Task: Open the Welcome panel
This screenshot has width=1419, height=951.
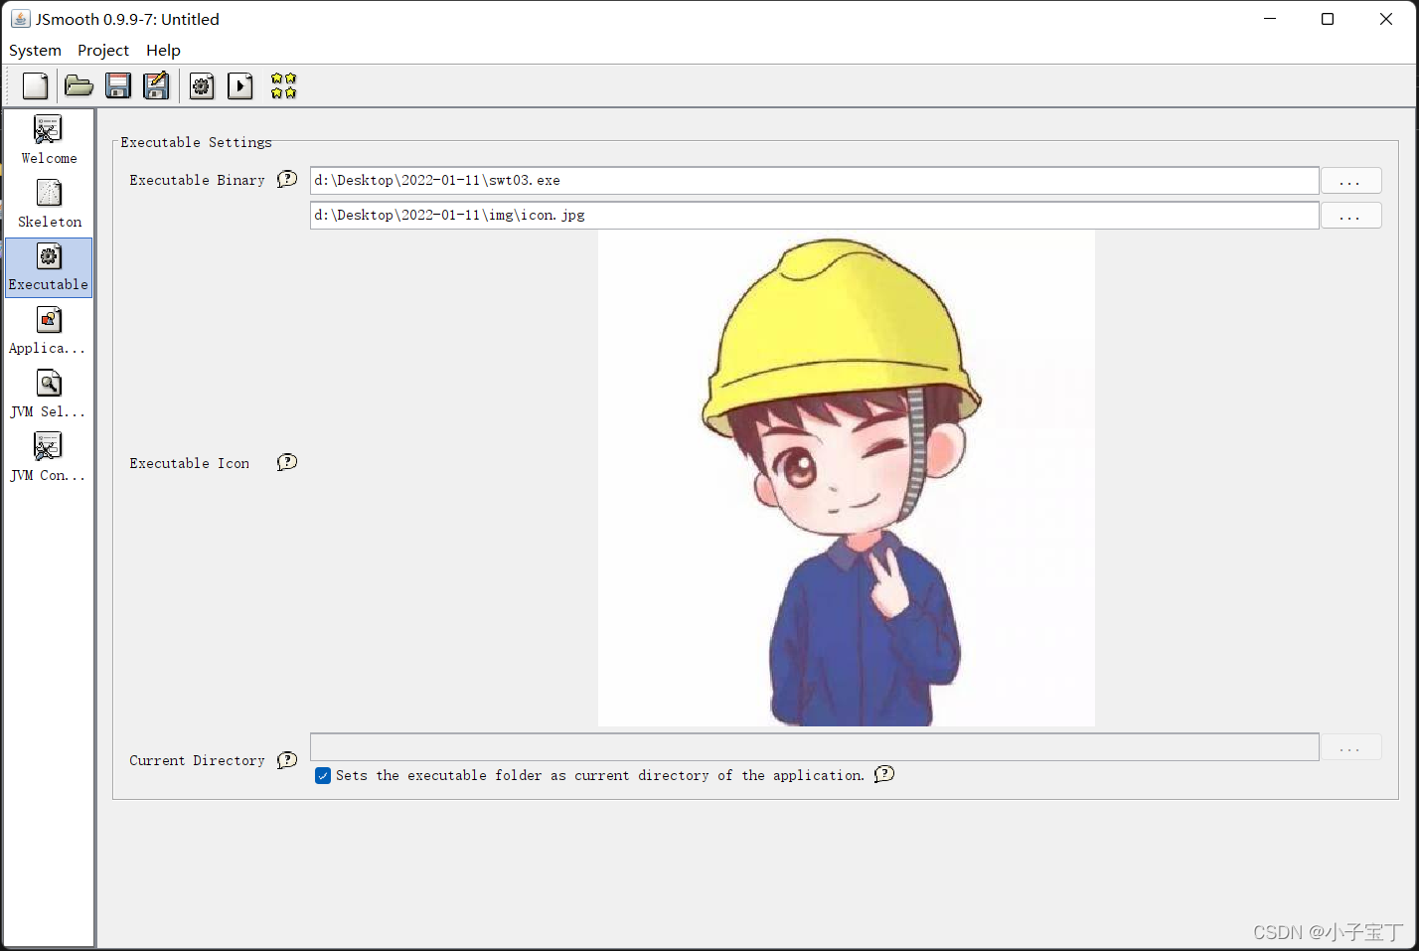Action: pos(48,139)
